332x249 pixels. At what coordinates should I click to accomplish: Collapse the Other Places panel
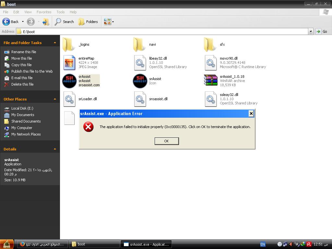[x=55, y=99]
